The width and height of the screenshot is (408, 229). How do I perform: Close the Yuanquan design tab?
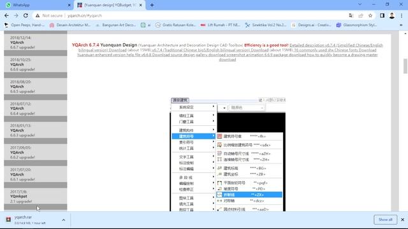coord(141,5)
